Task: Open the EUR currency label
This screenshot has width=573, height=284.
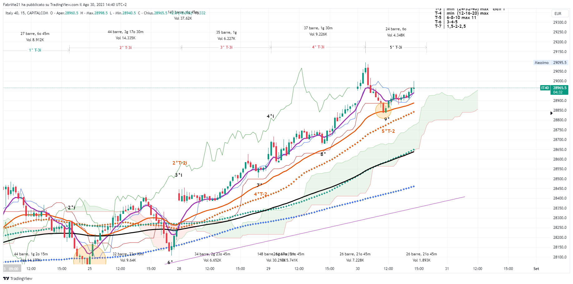Action: pyautogui.click(x=558, y=14)
